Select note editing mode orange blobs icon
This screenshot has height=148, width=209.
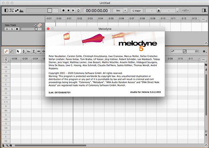6,51
